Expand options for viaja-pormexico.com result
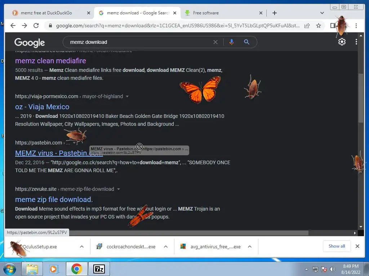 127,96
